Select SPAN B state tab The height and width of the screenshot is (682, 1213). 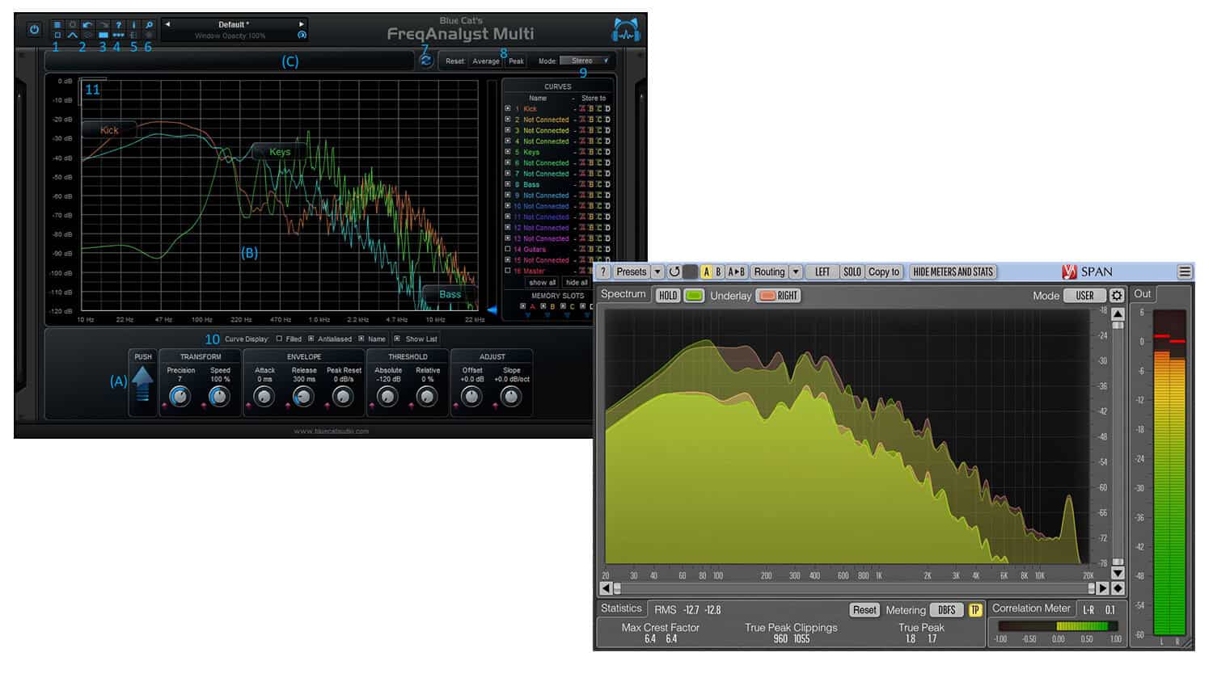click(x=718, y=272)
